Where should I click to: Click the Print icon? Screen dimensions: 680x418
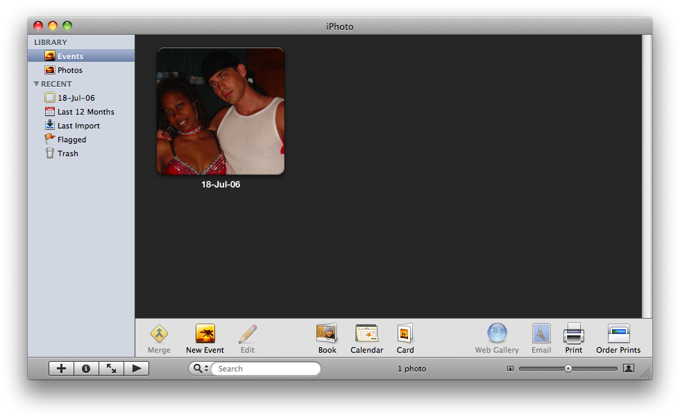coord(573,334)
